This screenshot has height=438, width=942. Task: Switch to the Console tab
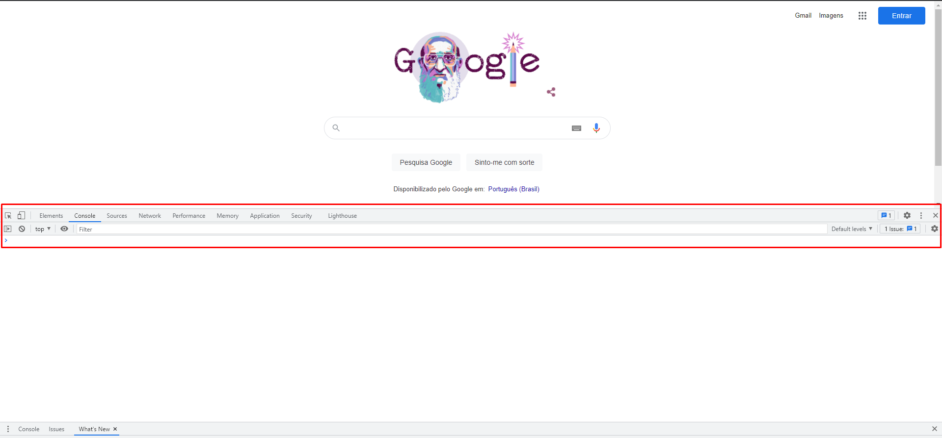[85, 215]
